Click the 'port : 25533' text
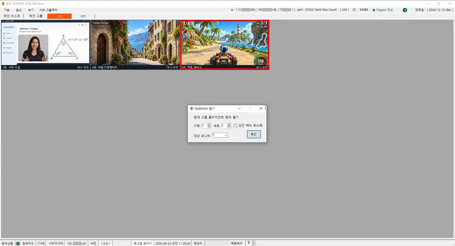 point(305,10)
